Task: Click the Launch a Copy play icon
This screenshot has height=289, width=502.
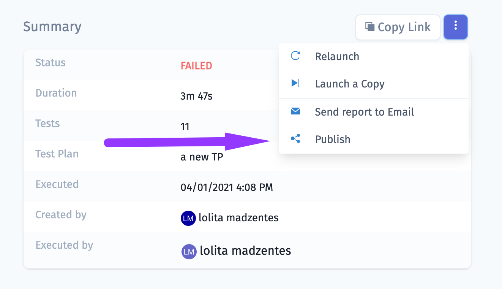Action: tap(295, 83)
